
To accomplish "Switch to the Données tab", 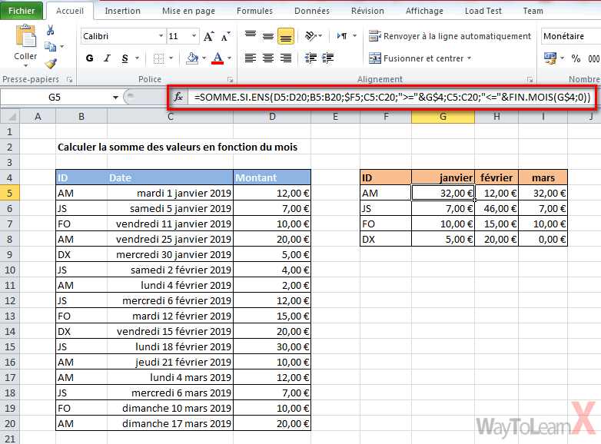I will click(311, 11).
